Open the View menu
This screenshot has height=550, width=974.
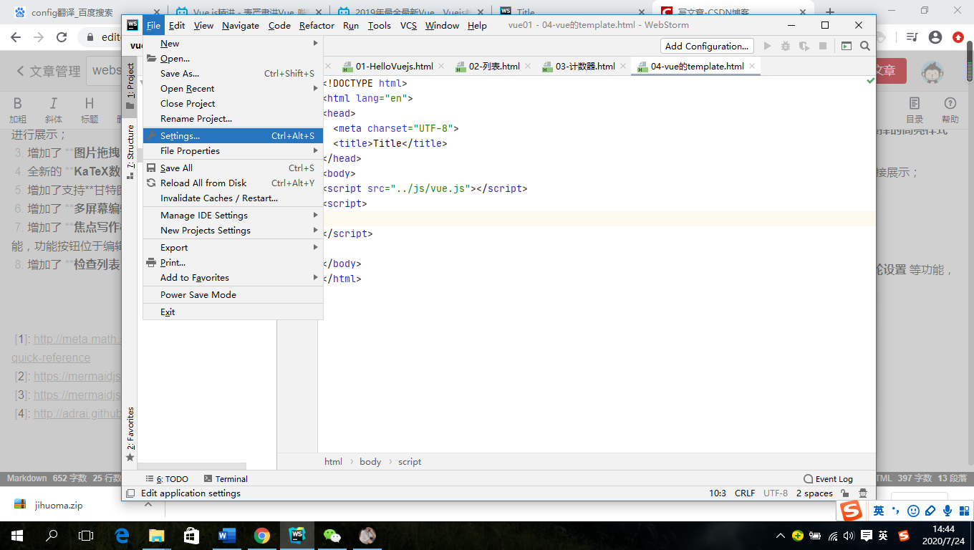pos(203,25)
